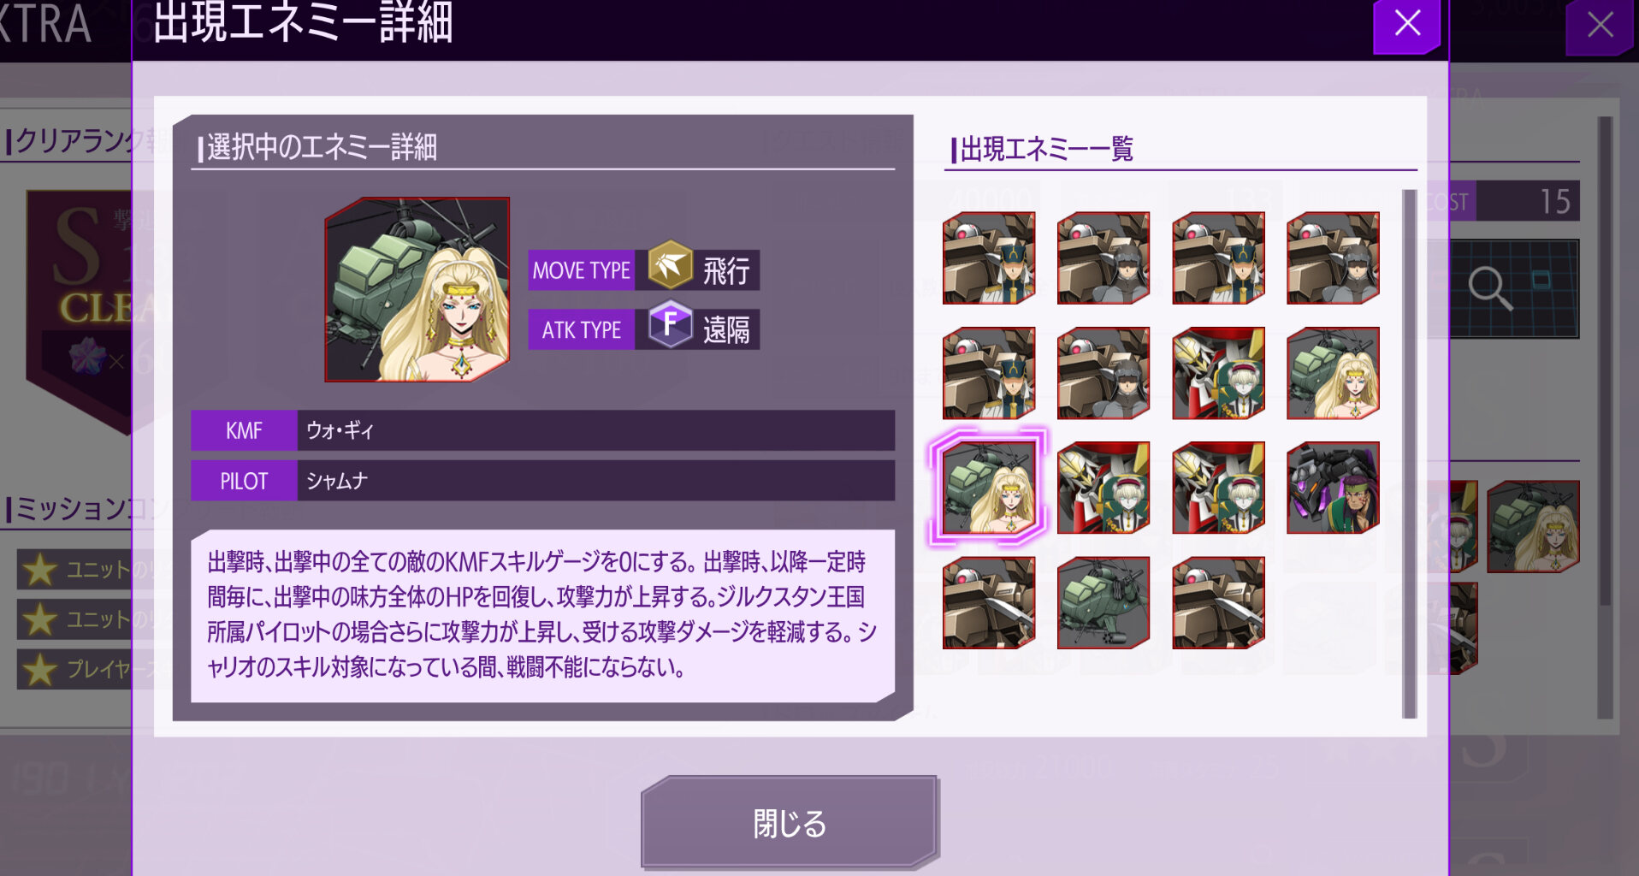
Task: Close the enemy details dialog with the X
Action: coord(1407,25)
